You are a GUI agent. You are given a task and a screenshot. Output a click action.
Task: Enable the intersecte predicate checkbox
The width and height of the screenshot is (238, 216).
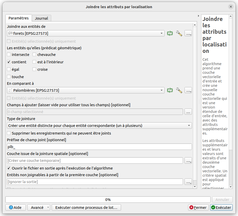(9, 55)
